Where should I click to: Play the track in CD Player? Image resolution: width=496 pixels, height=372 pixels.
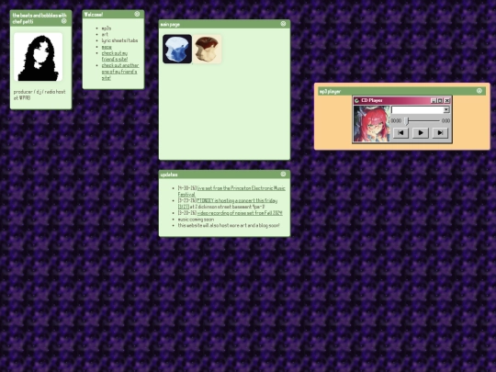(421, 133)
